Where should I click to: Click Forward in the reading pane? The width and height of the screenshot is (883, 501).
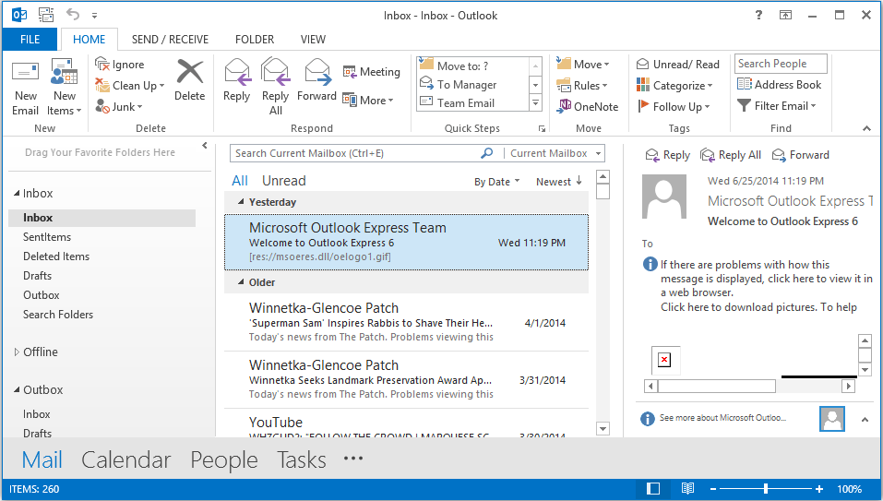(x=801, y=155)
